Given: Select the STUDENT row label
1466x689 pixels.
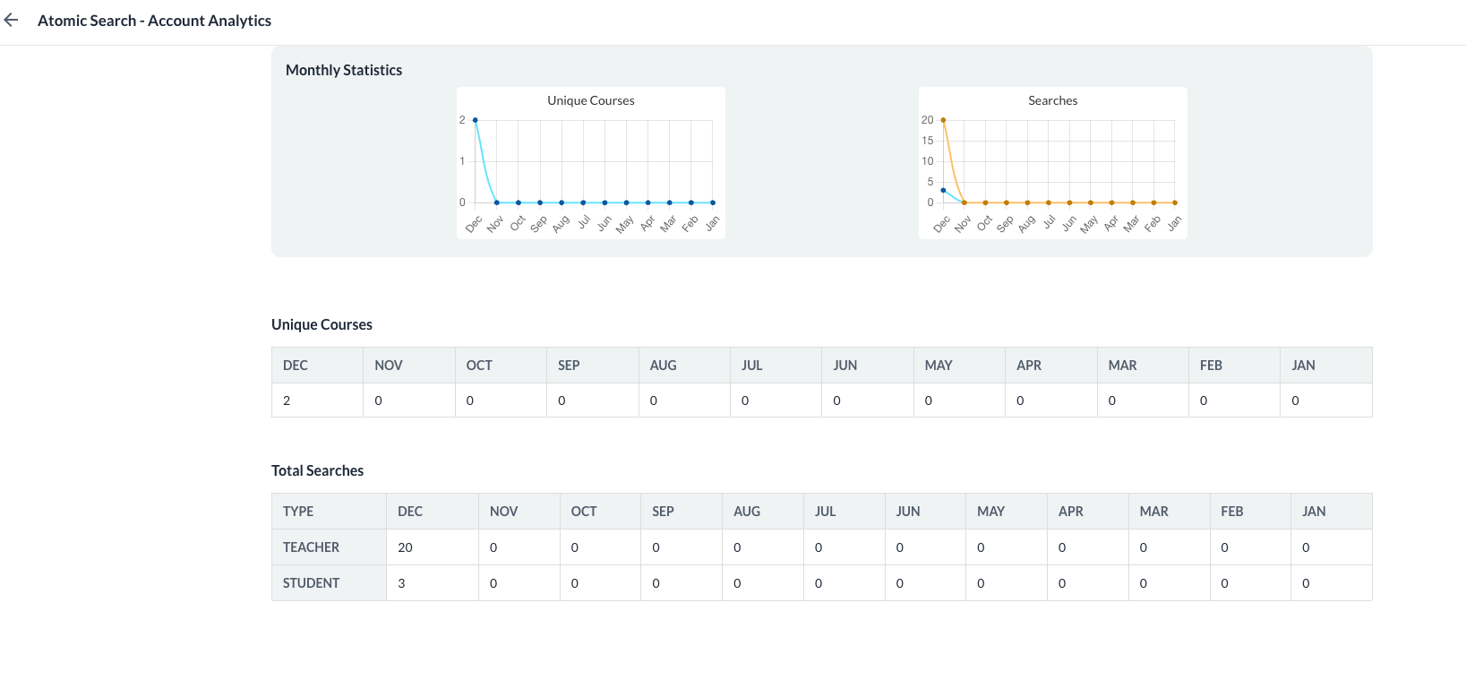Looking at the screenshot, I should [311, 583].
